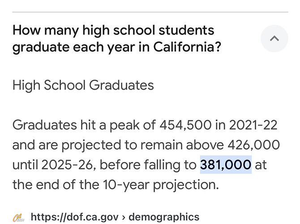Click the gray divider line above the question
The image size is (300, 224).
(x=150, y=12)
